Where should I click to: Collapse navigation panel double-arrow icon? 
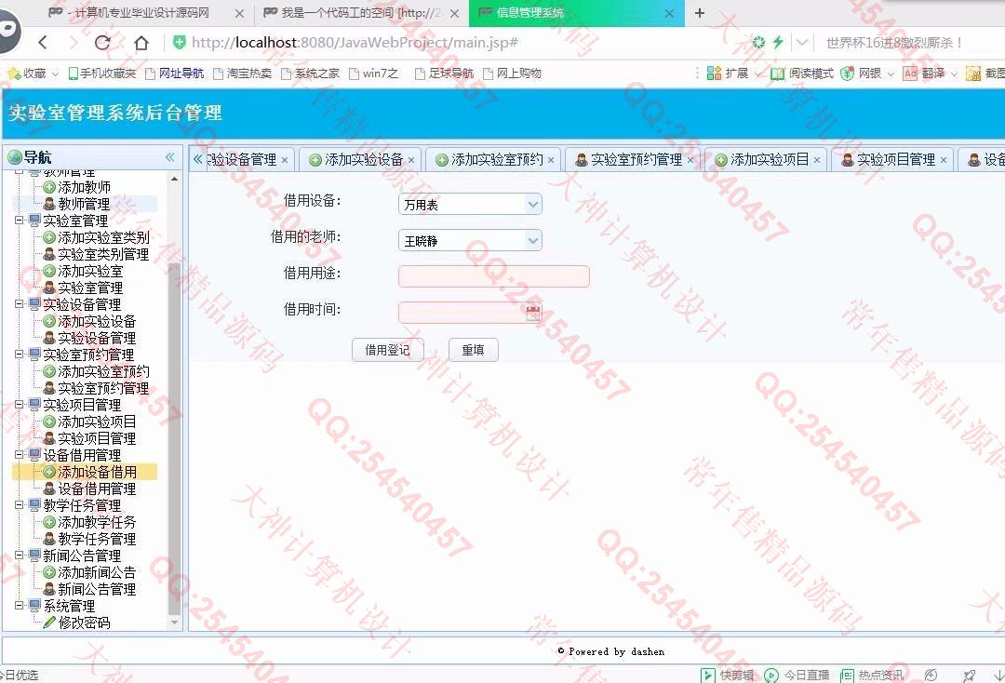170,157
